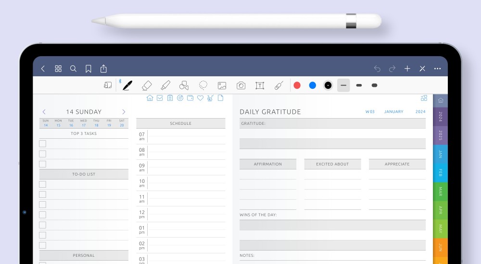
Task: Choose the red pen color
Action: [x=297, y=85]
